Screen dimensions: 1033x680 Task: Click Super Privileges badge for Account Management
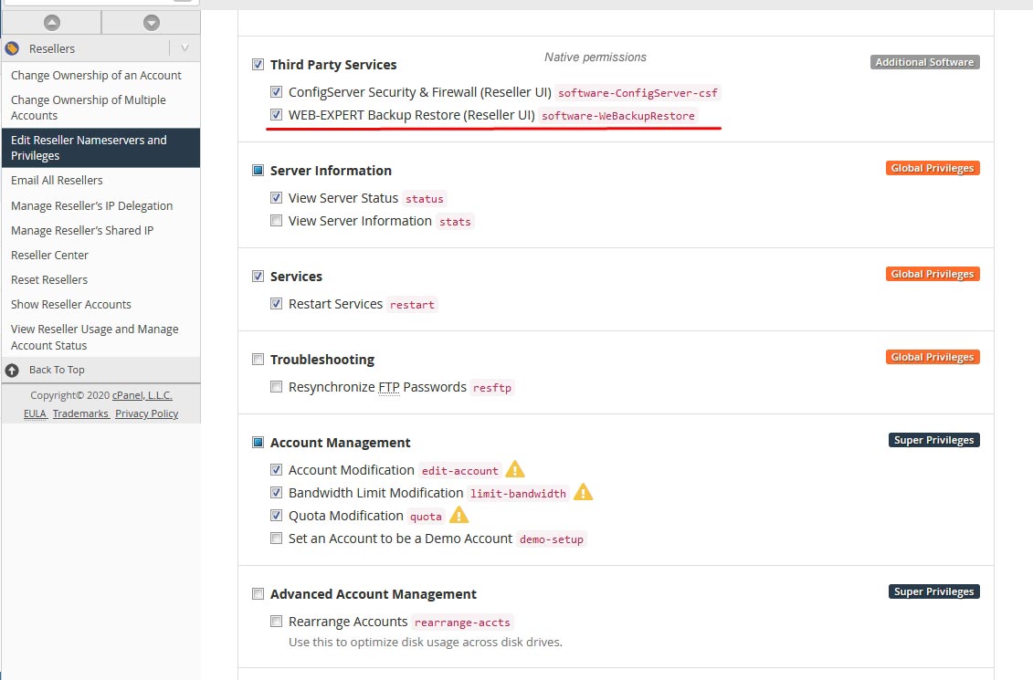(934, 440)
